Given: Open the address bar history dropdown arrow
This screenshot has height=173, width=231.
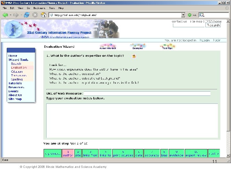Looking at the screenshot, I should 183,15.
